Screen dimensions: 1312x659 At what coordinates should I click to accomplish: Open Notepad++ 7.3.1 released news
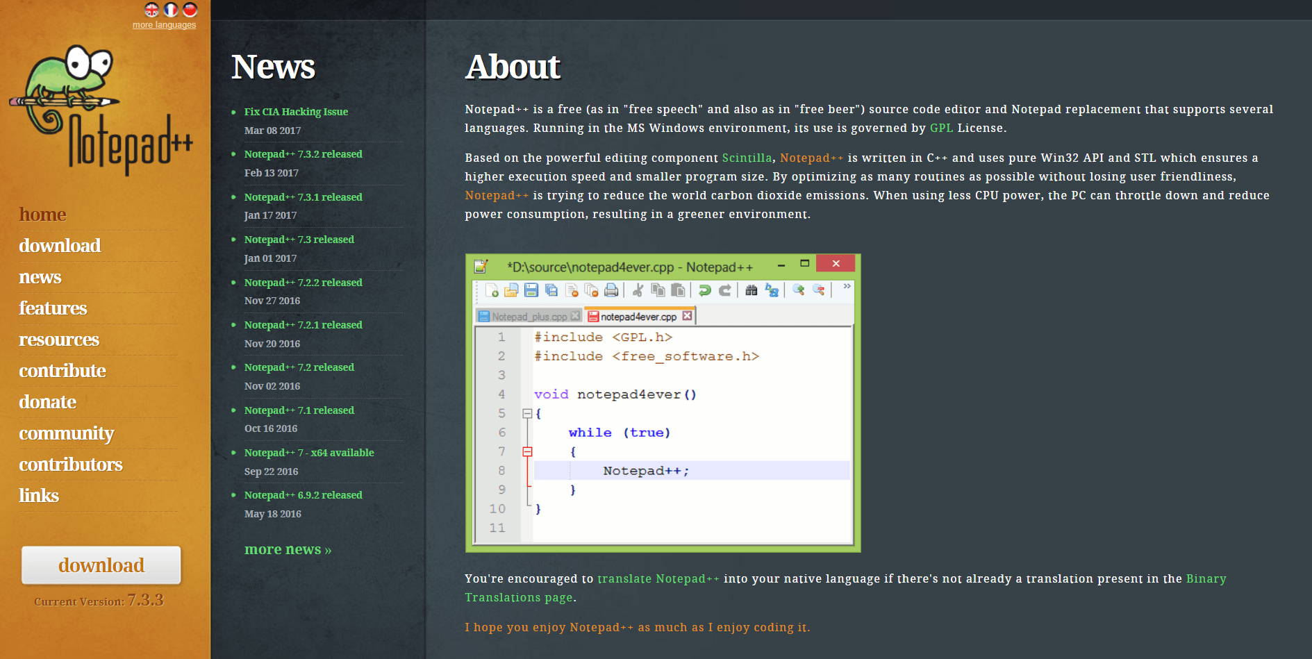click(x=304, y=197)
